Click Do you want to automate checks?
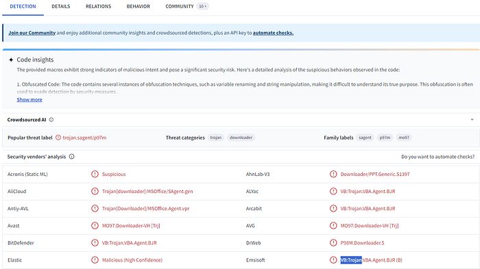This screenshot has width=480, height=269. click(437, 157)
